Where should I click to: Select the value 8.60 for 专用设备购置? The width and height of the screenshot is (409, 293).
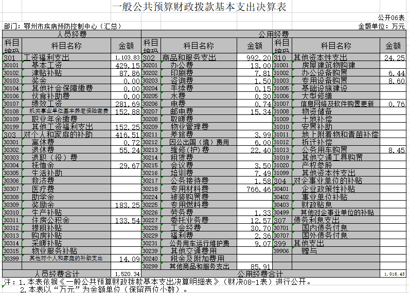pos(393,81)
